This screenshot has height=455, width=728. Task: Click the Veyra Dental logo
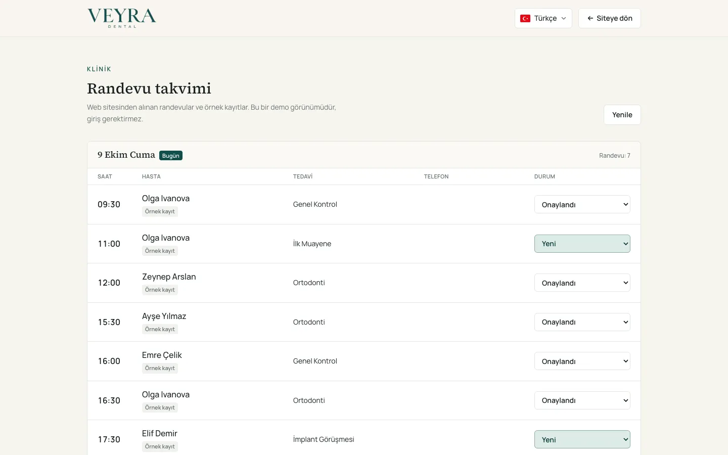tap(122, 18)
